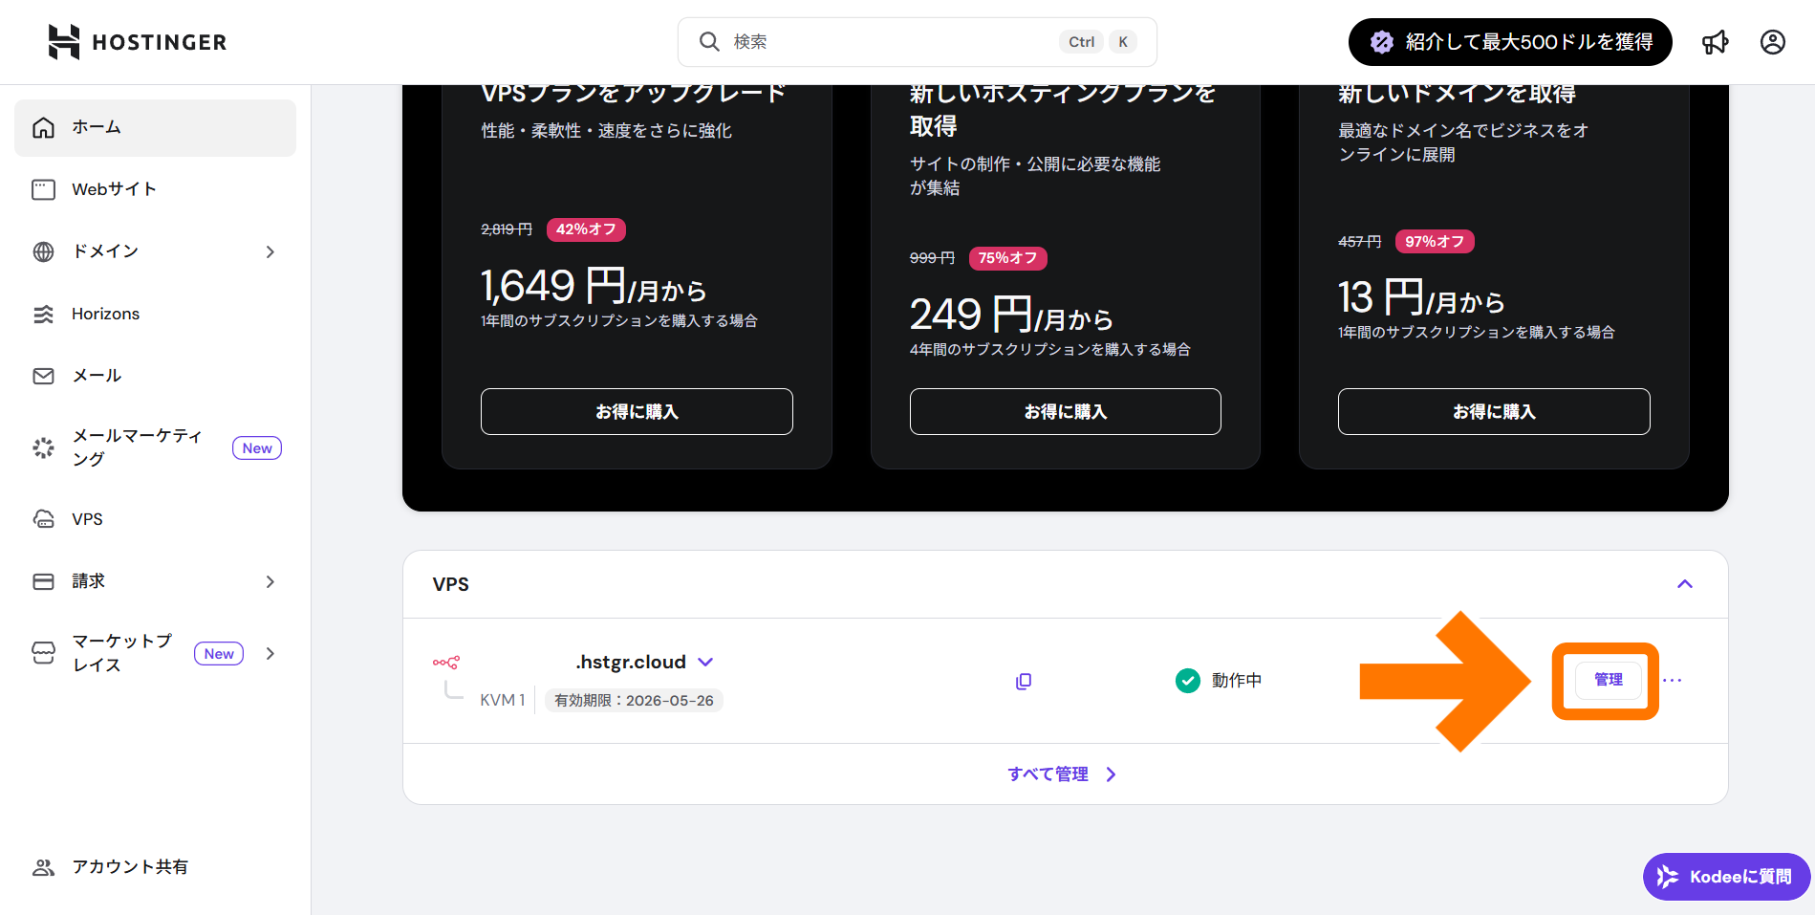Collapse the VPS section chevron
The width and height of the screenshot is (1815, 915).
pyautogui.click(x=1684, y=584)
